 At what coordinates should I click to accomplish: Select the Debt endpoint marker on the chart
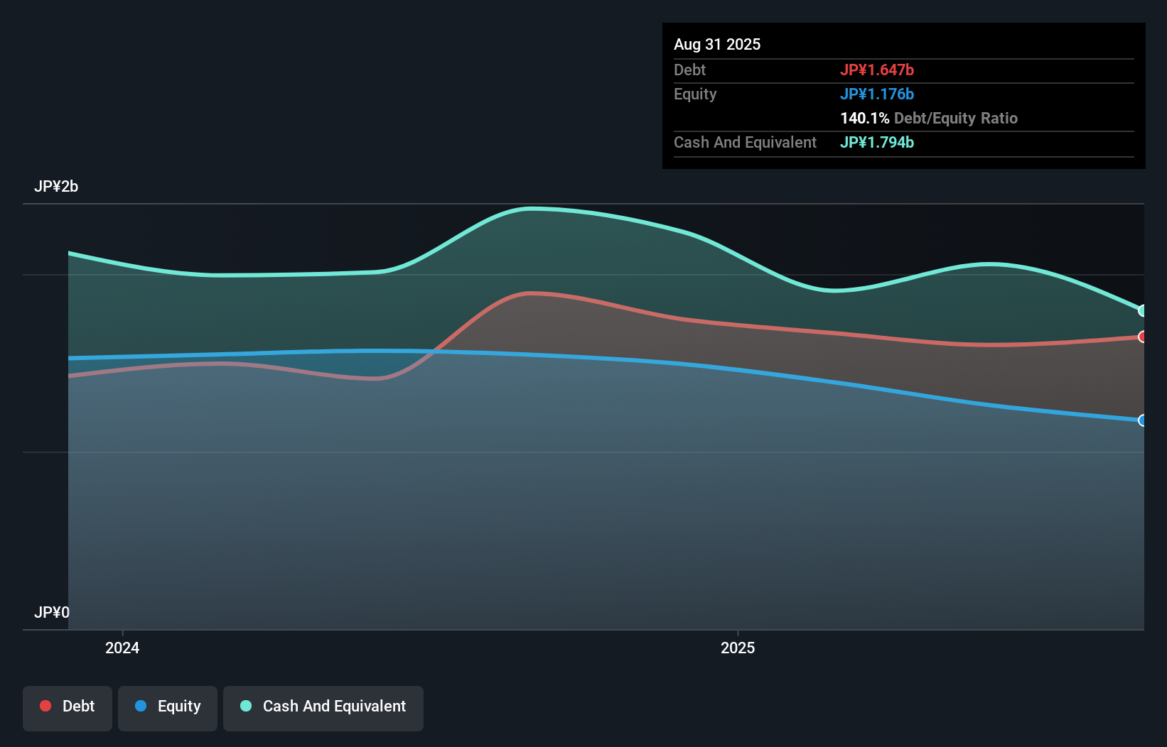click(x=1143, y=337)
